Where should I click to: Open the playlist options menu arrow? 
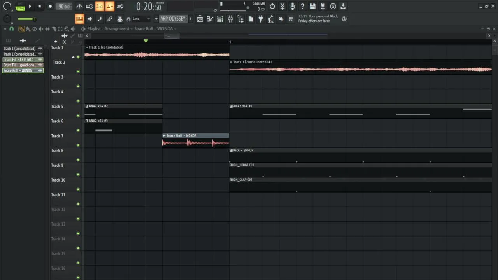pyautogui.click(x=5, y=29)
